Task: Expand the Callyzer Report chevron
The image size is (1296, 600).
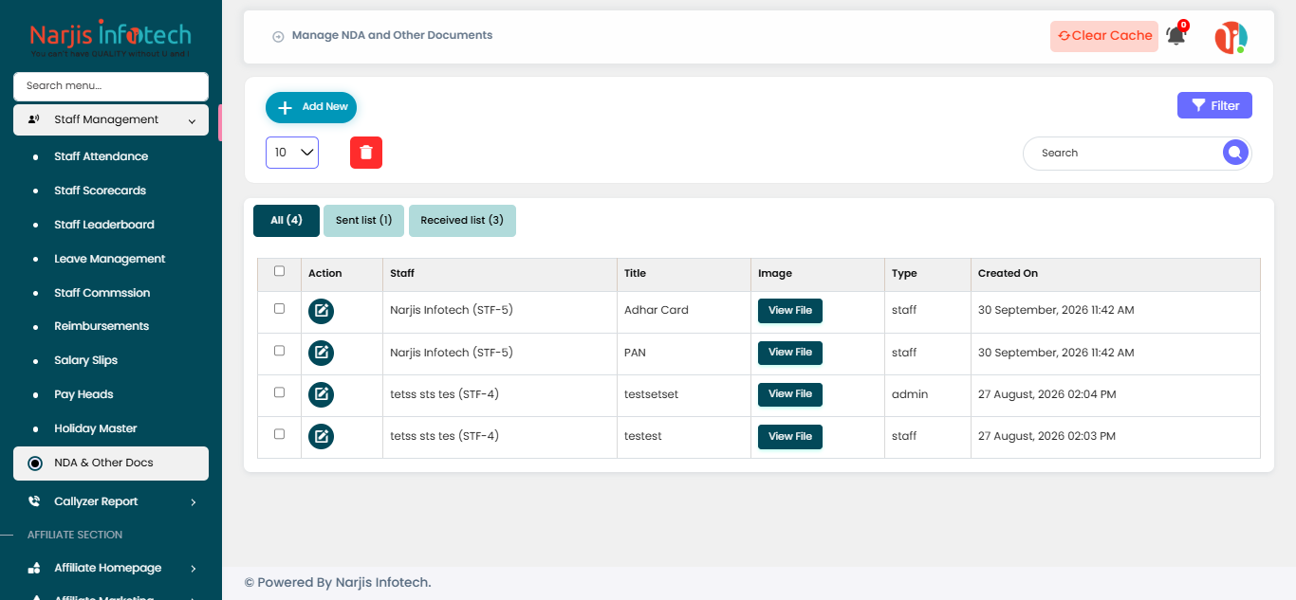Action: point(193,501)
